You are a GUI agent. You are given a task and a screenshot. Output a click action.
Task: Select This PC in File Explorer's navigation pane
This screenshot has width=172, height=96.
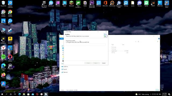point(65,69)
